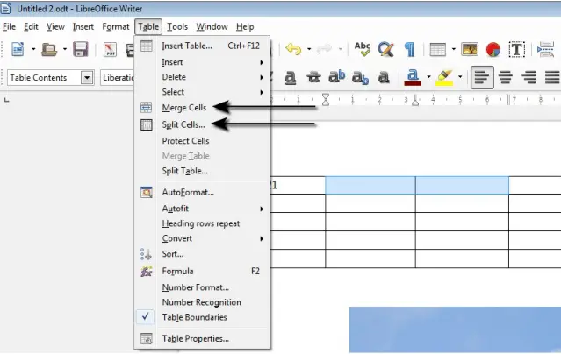The height and width of the screenshot is (354, 561).
Task: Click the Open folder icon
Action: coord(49,49)
